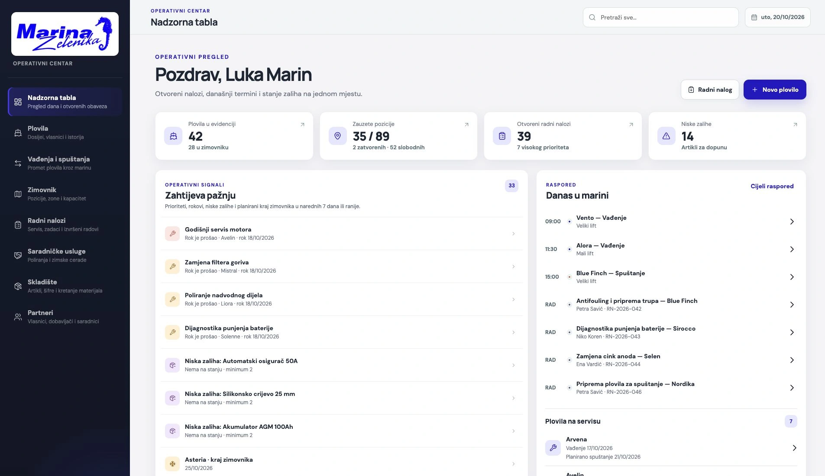Image resolution: width=825 pixels, height=476 pixels.
Task: Click the Novo plovilo button
Action: tap(775, 90)
